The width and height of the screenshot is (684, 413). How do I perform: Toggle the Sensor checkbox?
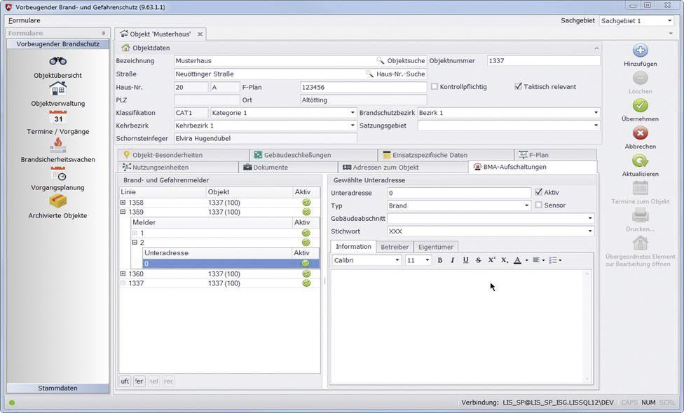[538, 205]
